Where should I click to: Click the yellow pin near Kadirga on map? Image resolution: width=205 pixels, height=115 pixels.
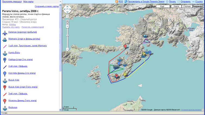tap(143, 54)
